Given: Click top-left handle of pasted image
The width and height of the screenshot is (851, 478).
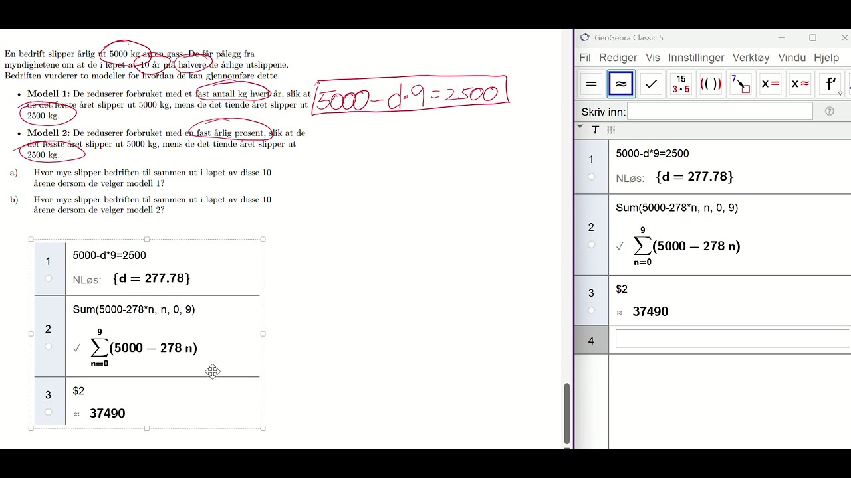Looking at the screenshot, I should click(x=31, y=240).
